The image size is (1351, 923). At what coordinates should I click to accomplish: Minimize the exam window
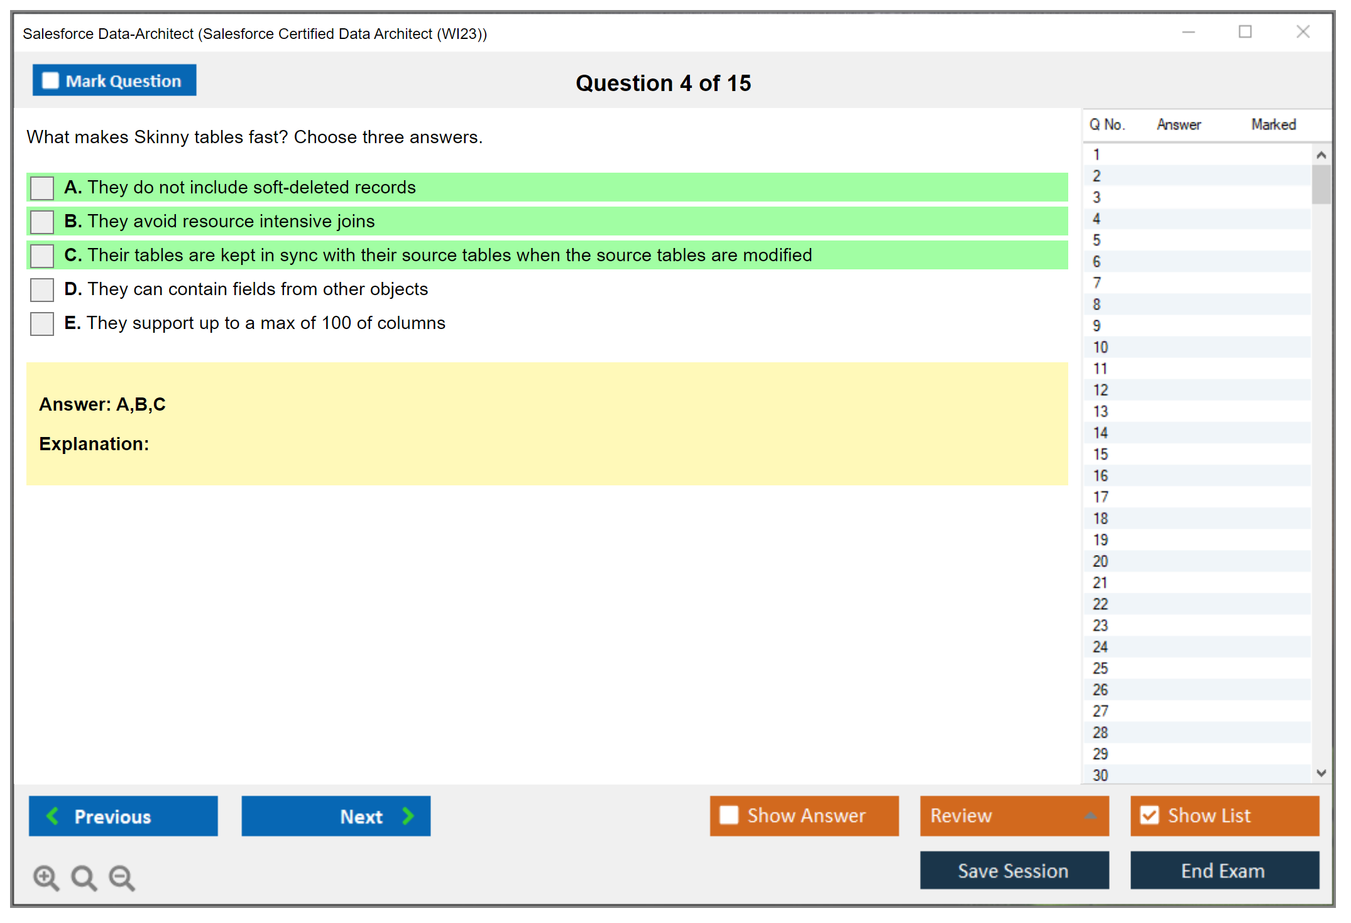1188,32
